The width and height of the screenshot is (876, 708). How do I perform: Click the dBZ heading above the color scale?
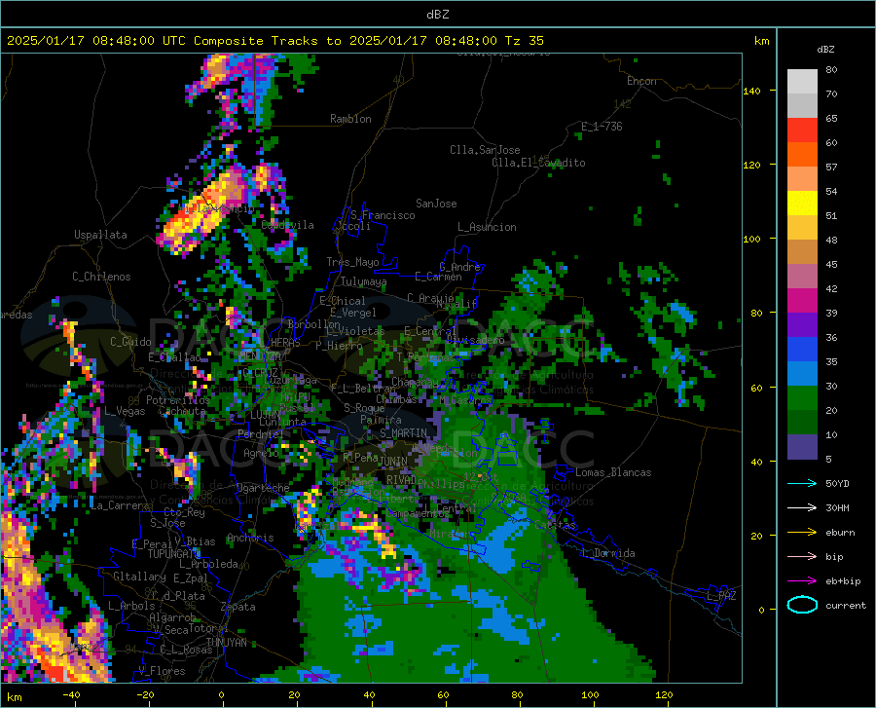click(x=825, y=49)
